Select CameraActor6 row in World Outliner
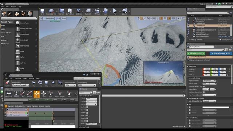The height and width of the screenshot is (131, 233). pos(209,25)
